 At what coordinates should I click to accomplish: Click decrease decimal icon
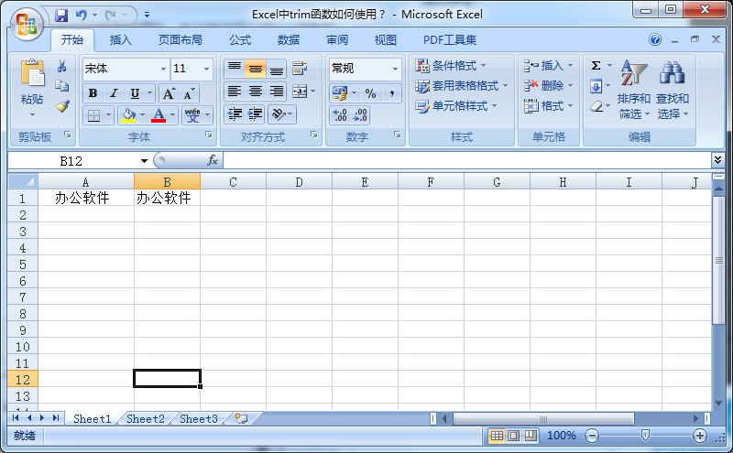click(x=360, y=115)
